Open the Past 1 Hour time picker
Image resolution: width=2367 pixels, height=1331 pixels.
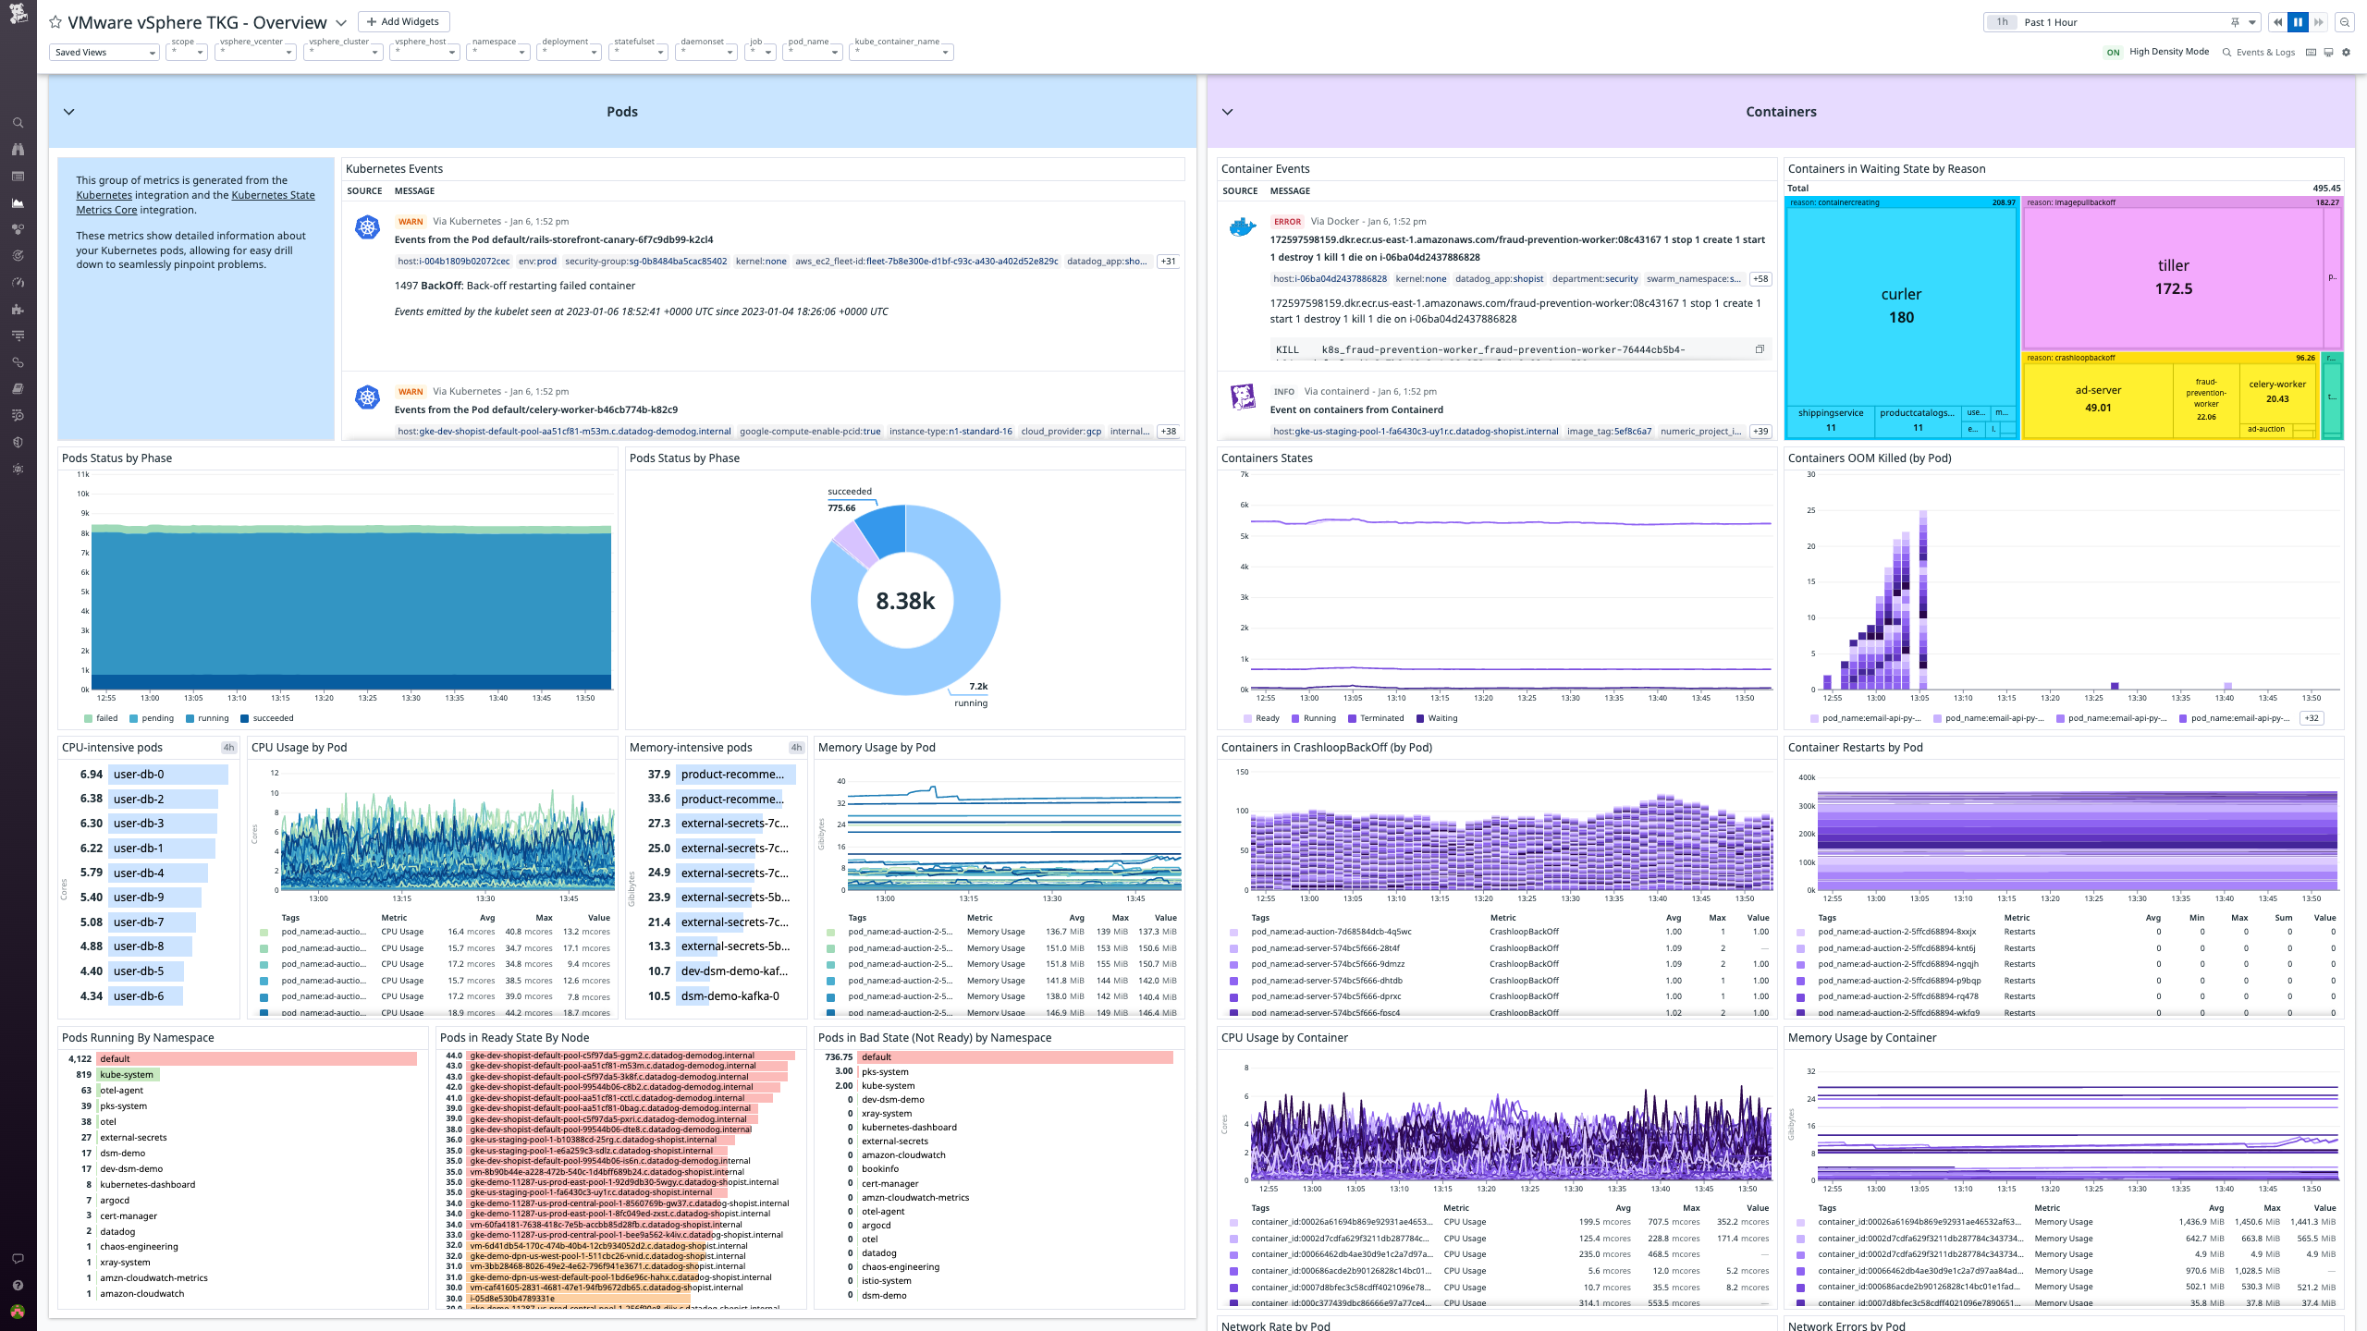click(x=2048, y=21)
